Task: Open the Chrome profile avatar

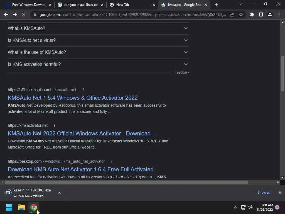Action: click(x=270, y=14)
